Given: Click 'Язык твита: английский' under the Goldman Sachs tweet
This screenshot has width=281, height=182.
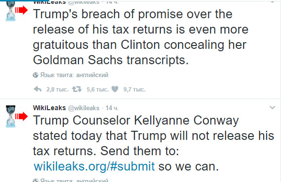Looking at the screenshot, I should pyautogui.click(x=74, y=75).
